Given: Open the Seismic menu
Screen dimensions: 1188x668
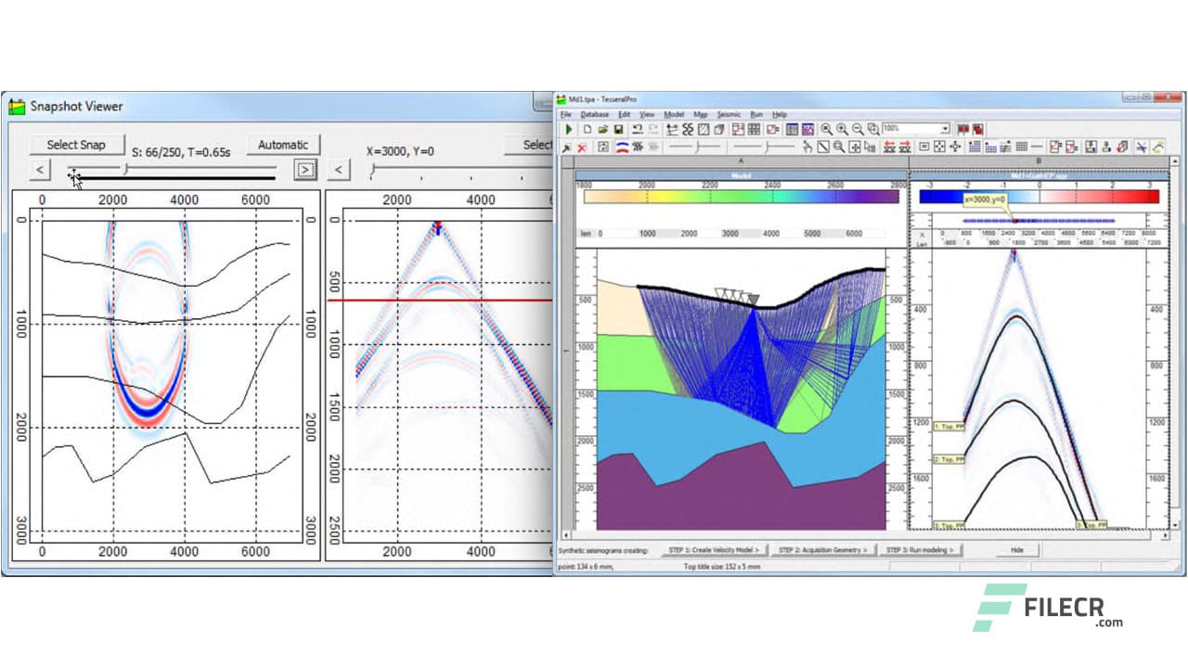Looking at the screenshot, I should pos(730,114).
